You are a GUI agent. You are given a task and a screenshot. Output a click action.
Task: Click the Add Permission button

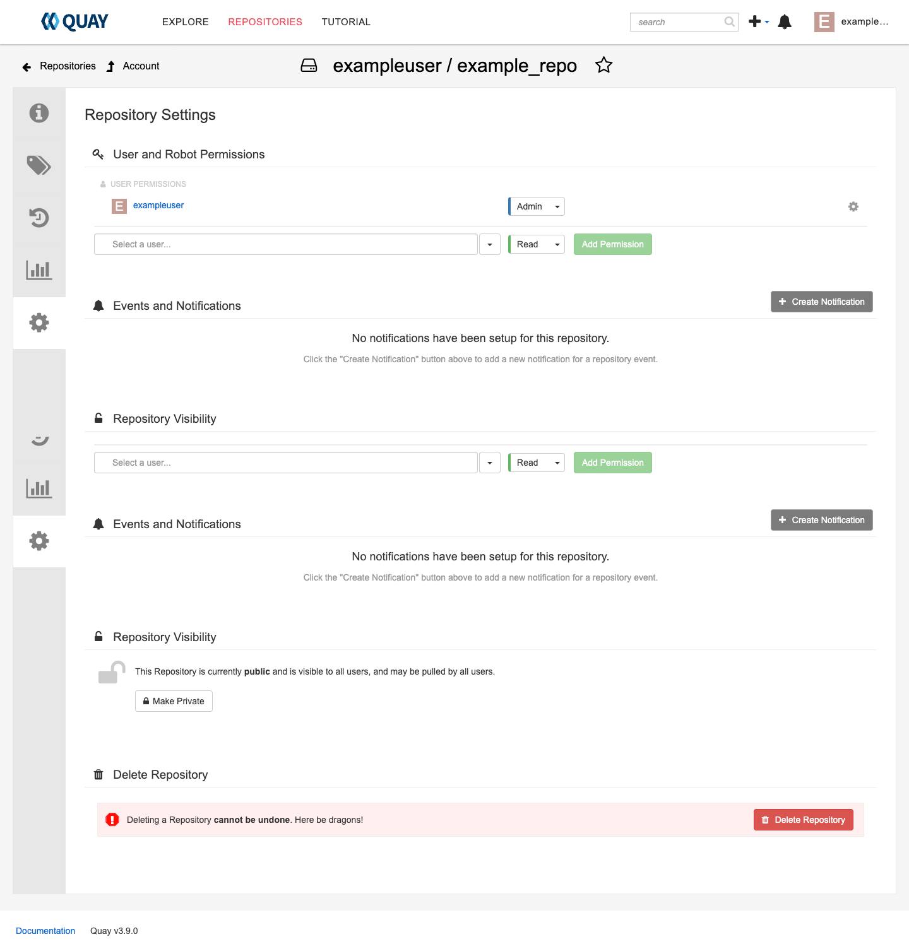click(x=612, y=244)
